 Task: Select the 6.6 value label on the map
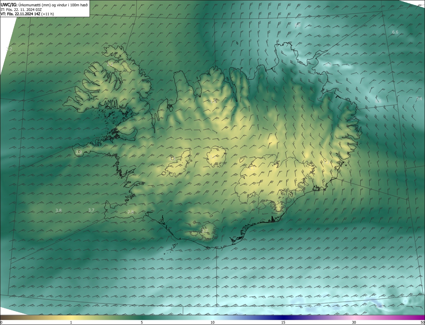[x=395, y=32]
